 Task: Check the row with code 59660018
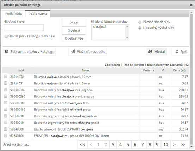click(6, 116)
